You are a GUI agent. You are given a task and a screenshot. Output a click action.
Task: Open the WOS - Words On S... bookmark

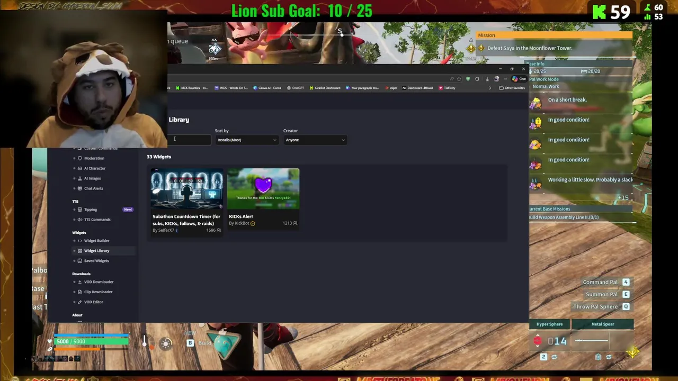230,88
